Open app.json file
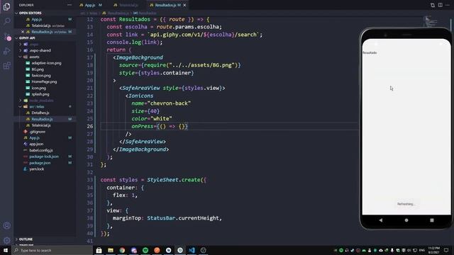454x255 pixels. coord(36,144)
